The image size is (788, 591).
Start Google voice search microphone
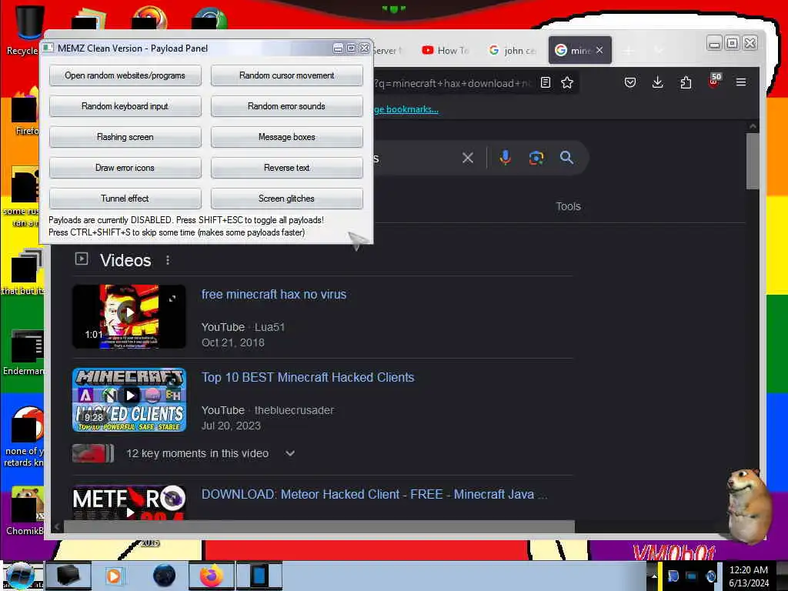pos(506,158)
